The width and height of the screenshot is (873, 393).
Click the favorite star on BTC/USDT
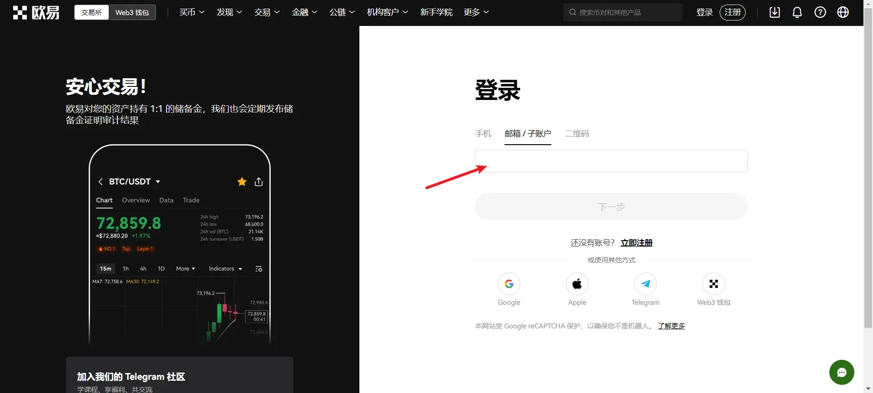point(242,182)
